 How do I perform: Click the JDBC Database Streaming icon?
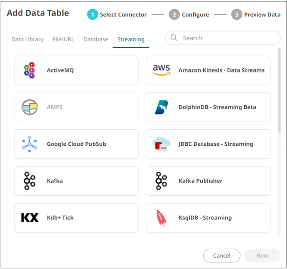coord(161,144)
